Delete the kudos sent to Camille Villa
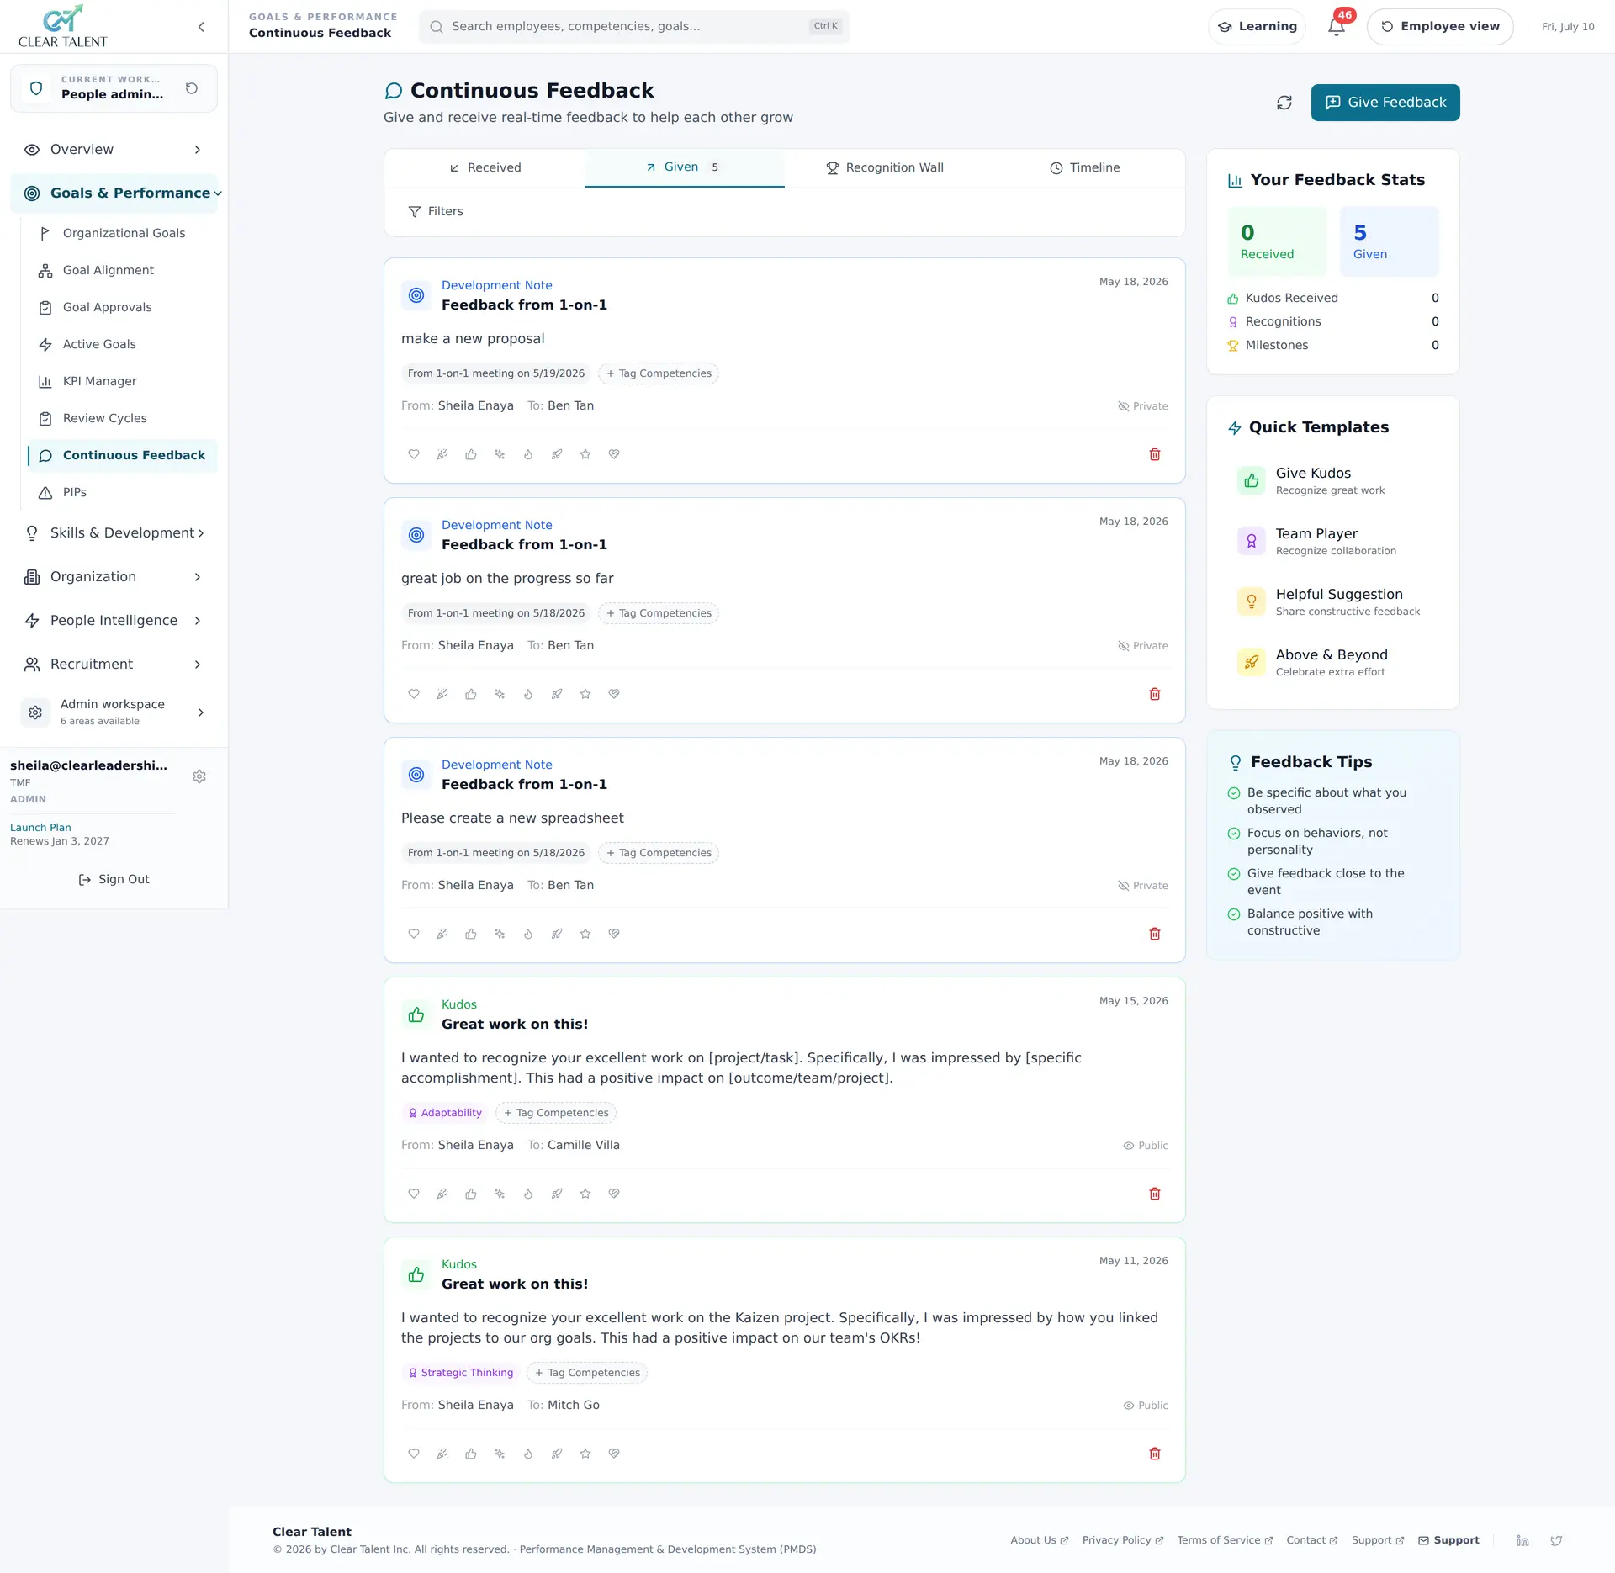 pos(1155,1194)
